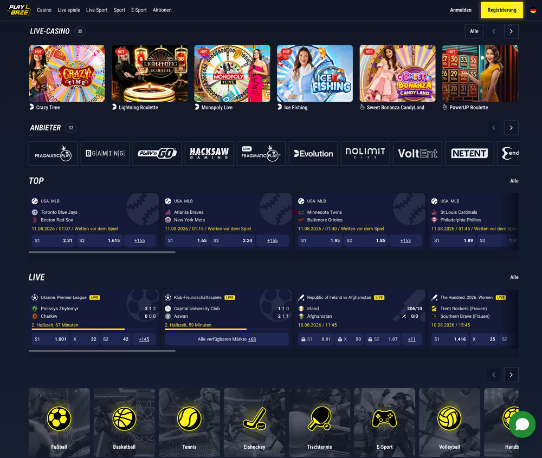Open Play'n GO provider logo

coord(157,153)
